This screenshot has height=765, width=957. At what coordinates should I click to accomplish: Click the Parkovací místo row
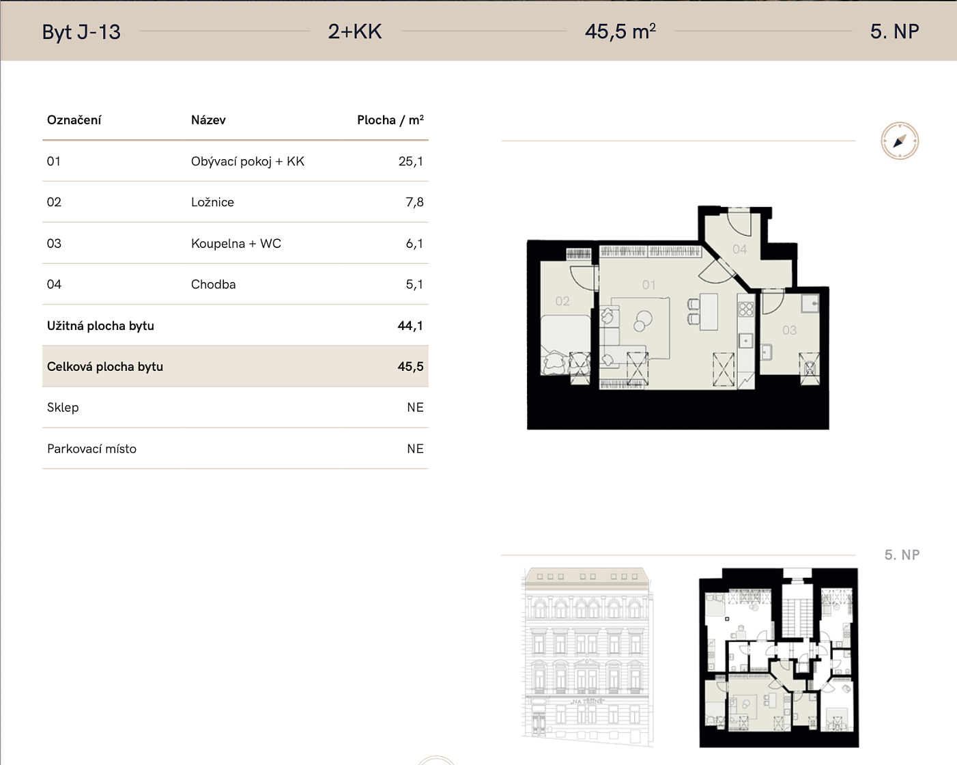tap(235, 449)
